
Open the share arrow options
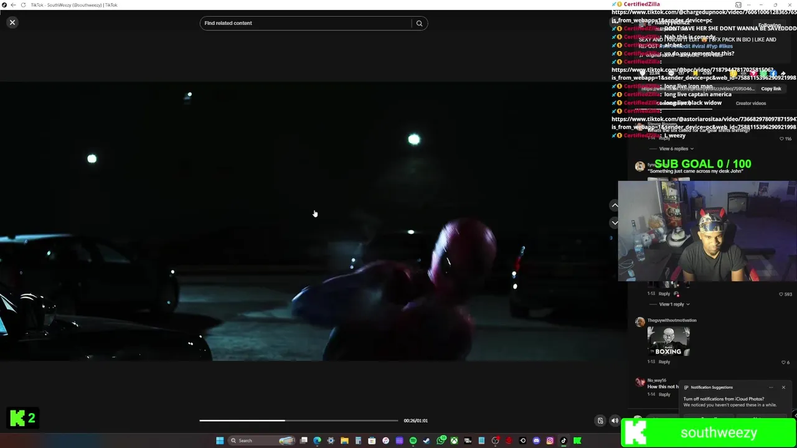pyautogui.click(x=783, y=73)
